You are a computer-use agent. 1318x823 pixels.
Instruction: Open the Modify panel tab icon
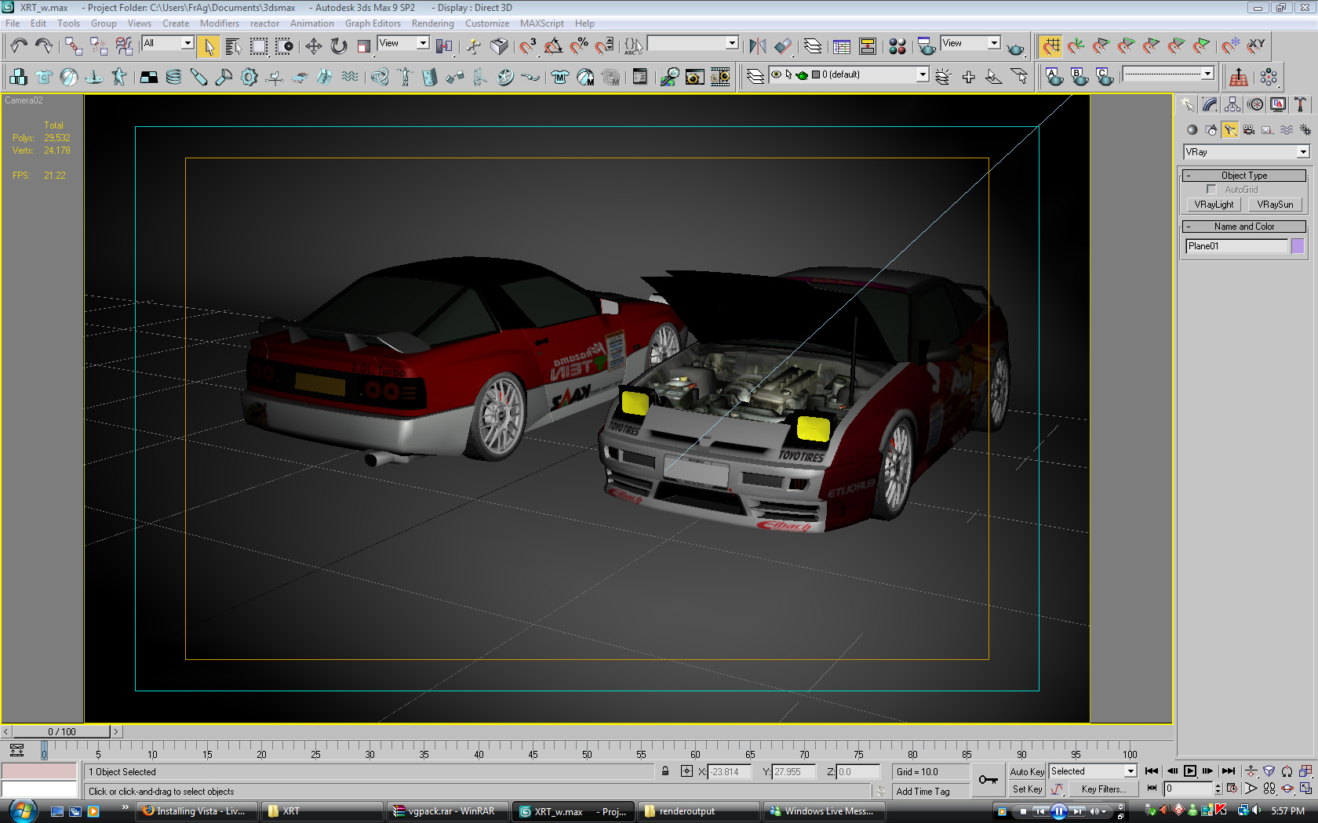coord(1211,104)
